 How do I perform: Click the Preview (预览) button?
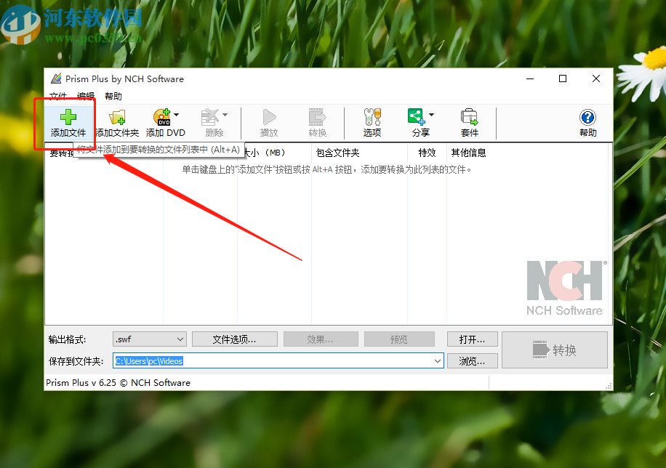click(399, 339)
